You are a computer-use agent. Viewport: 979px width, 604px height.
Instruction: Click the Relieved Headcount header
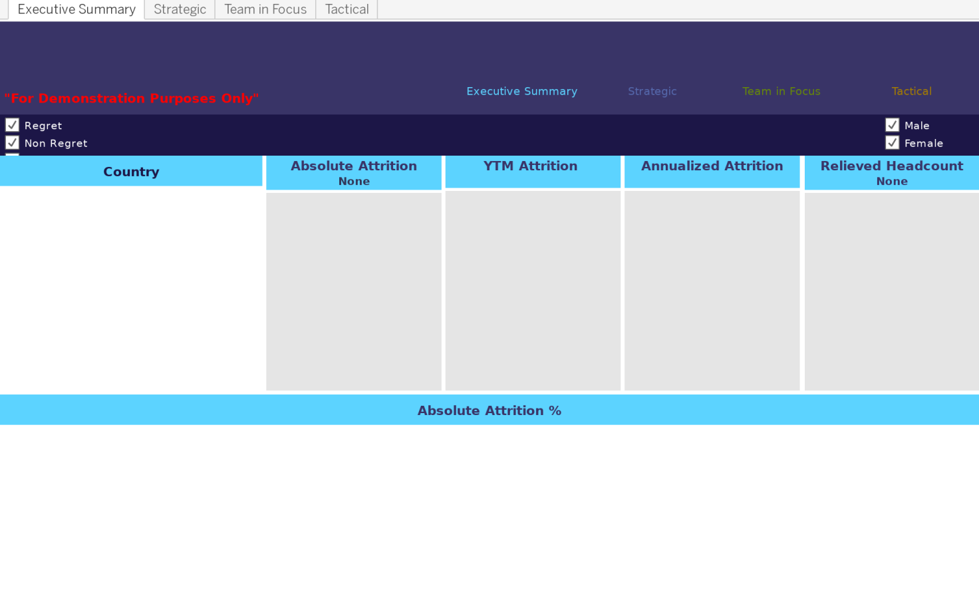pyautogui.click(x=892, y=172)
